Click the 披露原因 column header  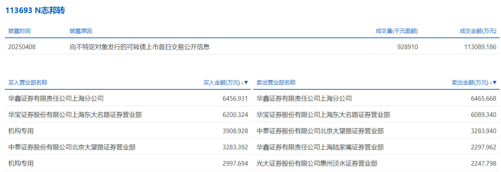81,31
